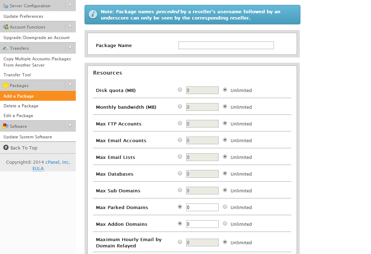Open Edit a Package menu item
The width and height of the screenshot is (371, 254).
(18, 116)
